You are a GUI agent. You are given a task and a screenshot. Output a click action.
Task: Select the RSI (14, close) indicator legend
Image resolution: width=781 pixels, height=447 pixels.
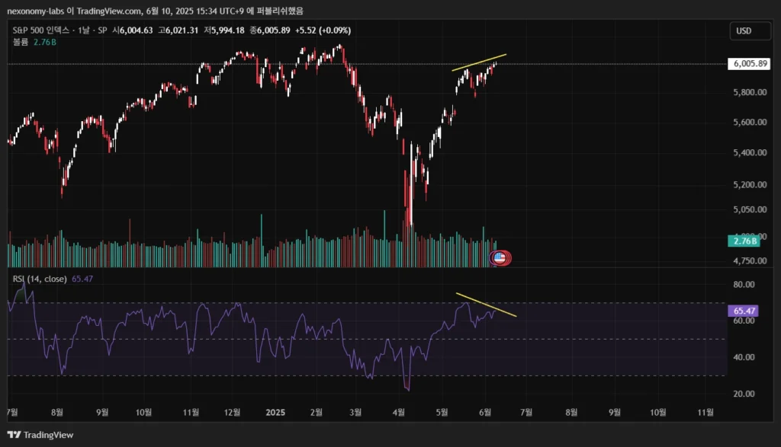[40, 279]
